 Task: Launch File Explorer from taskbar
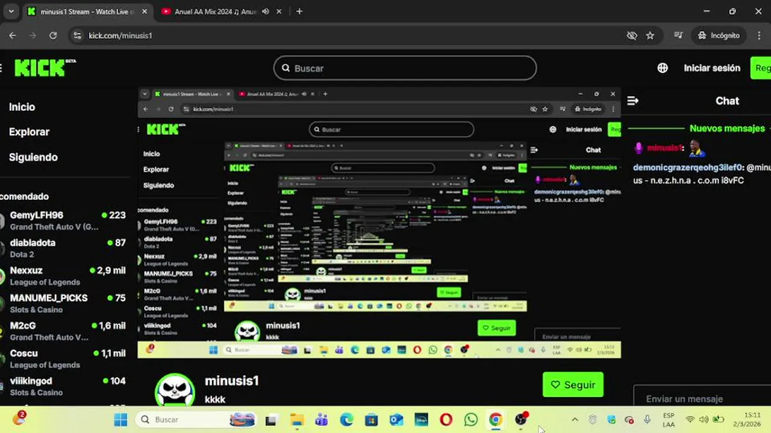[296, 420]
